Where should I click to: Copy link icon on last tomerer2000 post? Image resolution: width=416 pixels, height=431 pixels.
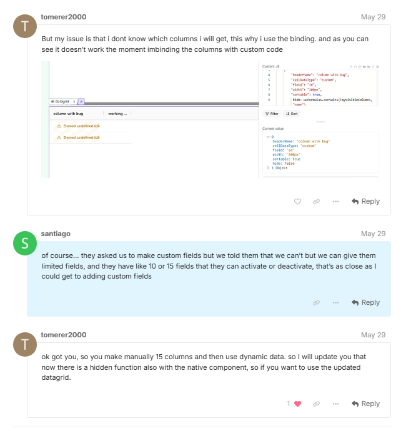pos(317,404)
